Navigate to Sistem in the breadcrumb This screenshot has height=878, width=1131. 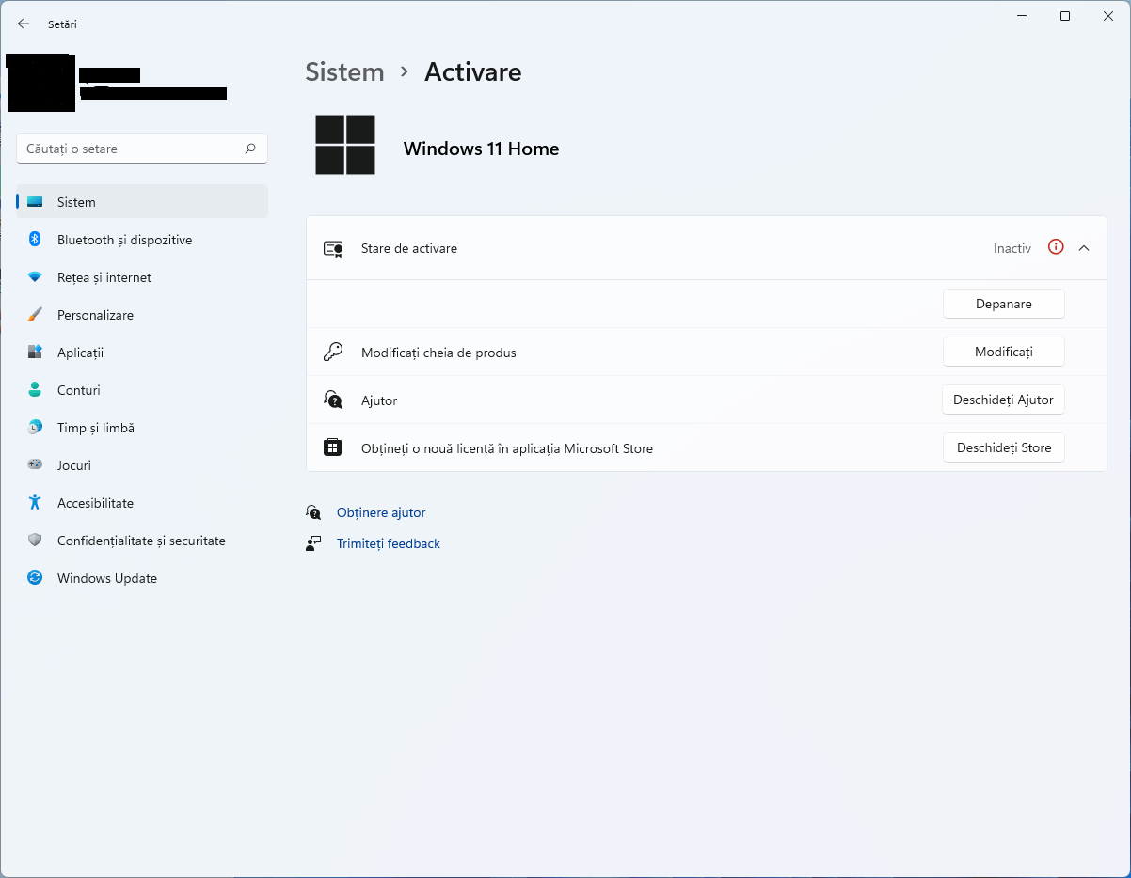[344, 72]
